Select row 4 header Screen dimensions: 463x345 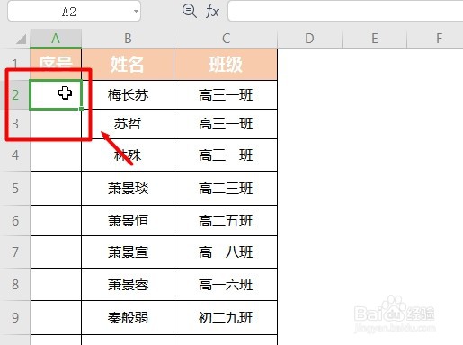(15, 155)
